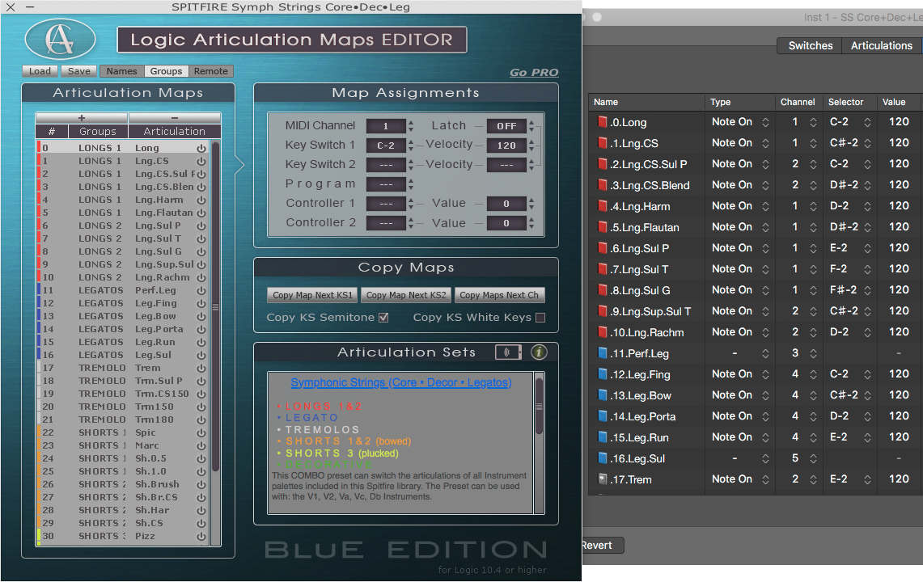Open Symphonic Strings (Core • Decor • Legatos) link
The width and height of the screenshot is (923, 582).
(x=401, y=382)
